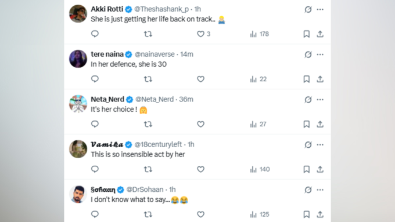Viewport: 395px width, 222px height.
Task: Bookmark Vamika's tweet
Action: 306,169
